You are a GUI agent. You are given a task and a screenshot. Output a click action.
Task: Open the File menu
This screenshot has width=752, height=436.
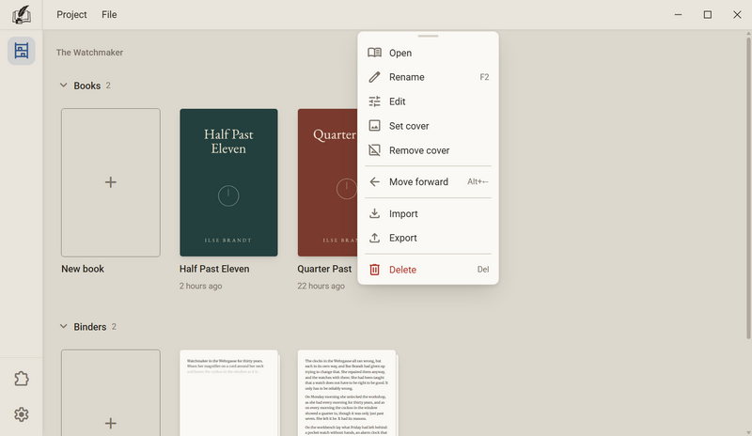[x=109, y=14]
